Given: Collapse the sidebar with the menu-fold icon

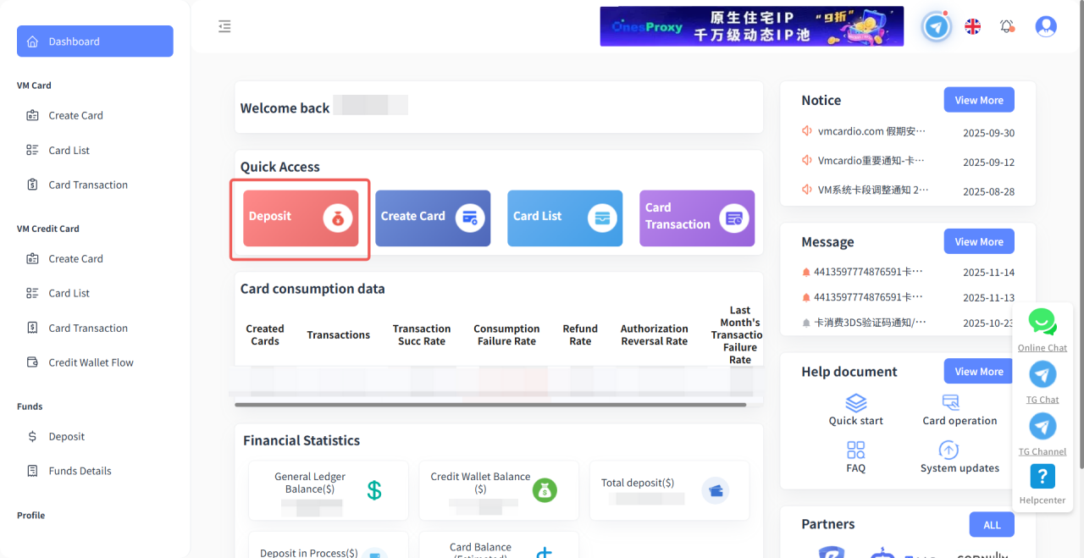Looking at the screenshot, I should (224, 26).
